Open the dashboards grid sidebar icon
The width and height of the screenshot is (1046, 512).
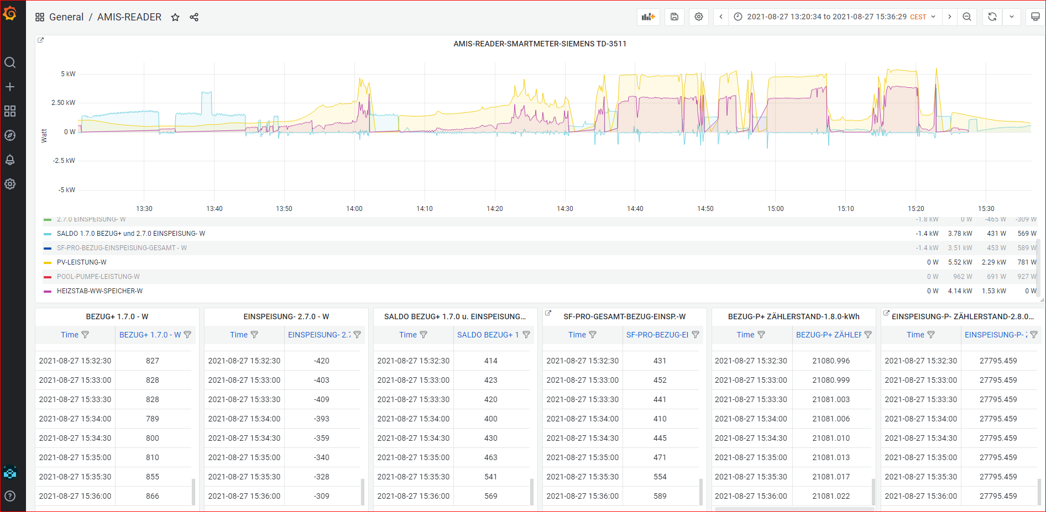pyautogui.click(x=10, y=111)
